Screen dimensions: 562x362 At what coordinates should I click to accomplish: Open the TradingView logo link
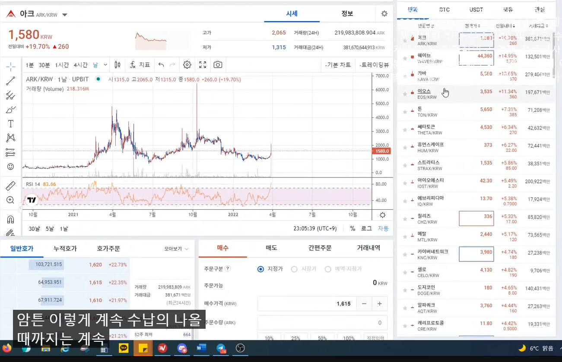[x=32, y=200]
